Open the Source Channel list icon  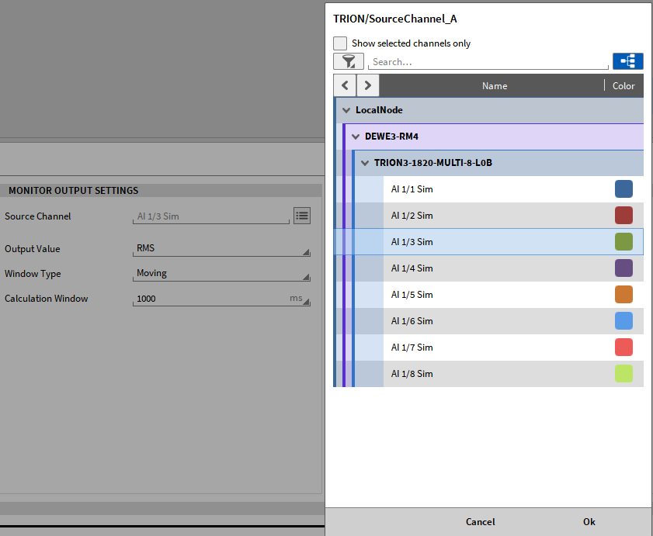coord(302,216)
